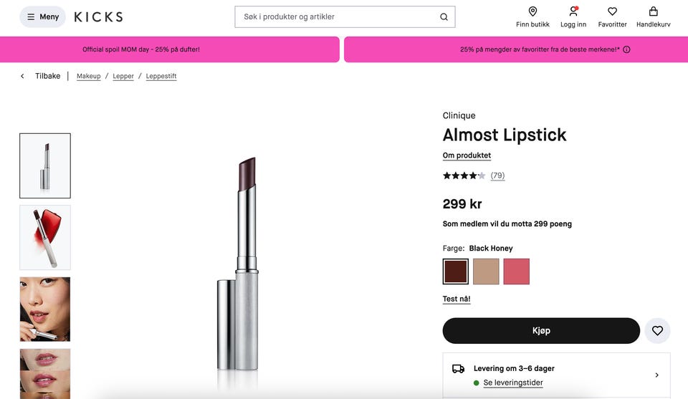Open the Om produktet link
The width and height of the screenshot is (688, 399).
click(467, 155)
